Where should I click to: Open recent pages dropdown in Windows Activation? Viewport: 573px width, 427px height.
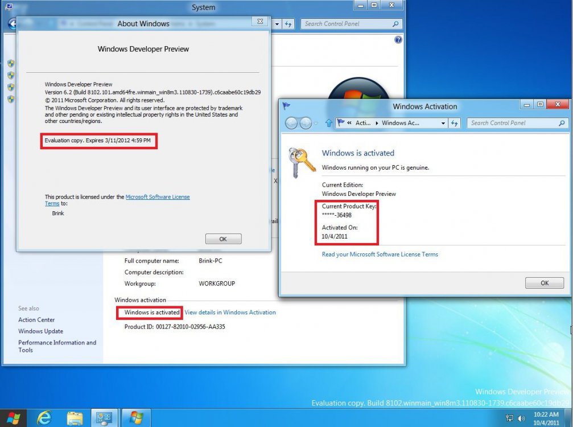click(317, 124)
